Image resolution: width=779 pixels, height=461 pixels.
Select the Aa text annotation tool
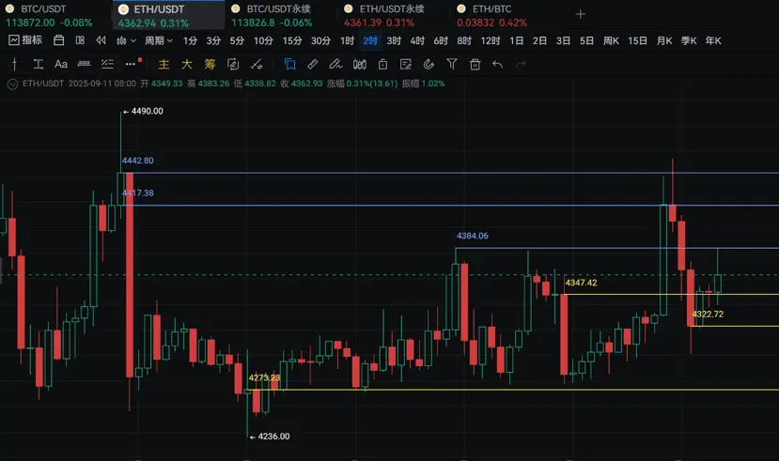61,64
